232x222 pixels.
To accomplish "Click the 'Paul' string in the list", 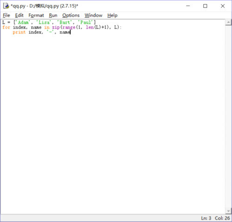I will point(85,22).
